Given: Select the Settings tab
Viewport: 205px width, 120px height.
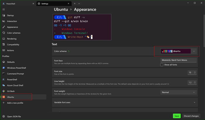Looking at the screenshot, I should pos(54,3).
